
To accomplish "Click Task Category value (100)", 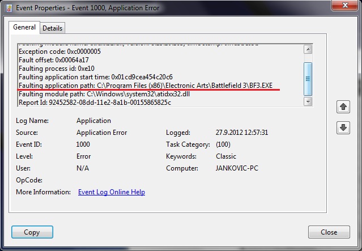I will point(223,144).
